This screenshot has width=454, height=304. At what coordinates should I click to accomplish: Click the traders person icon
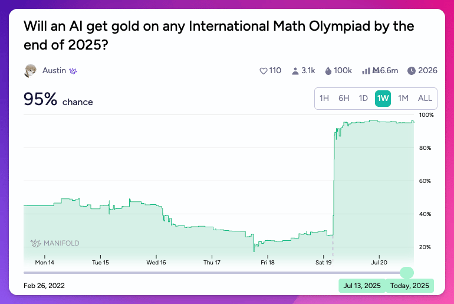(295, 71)
